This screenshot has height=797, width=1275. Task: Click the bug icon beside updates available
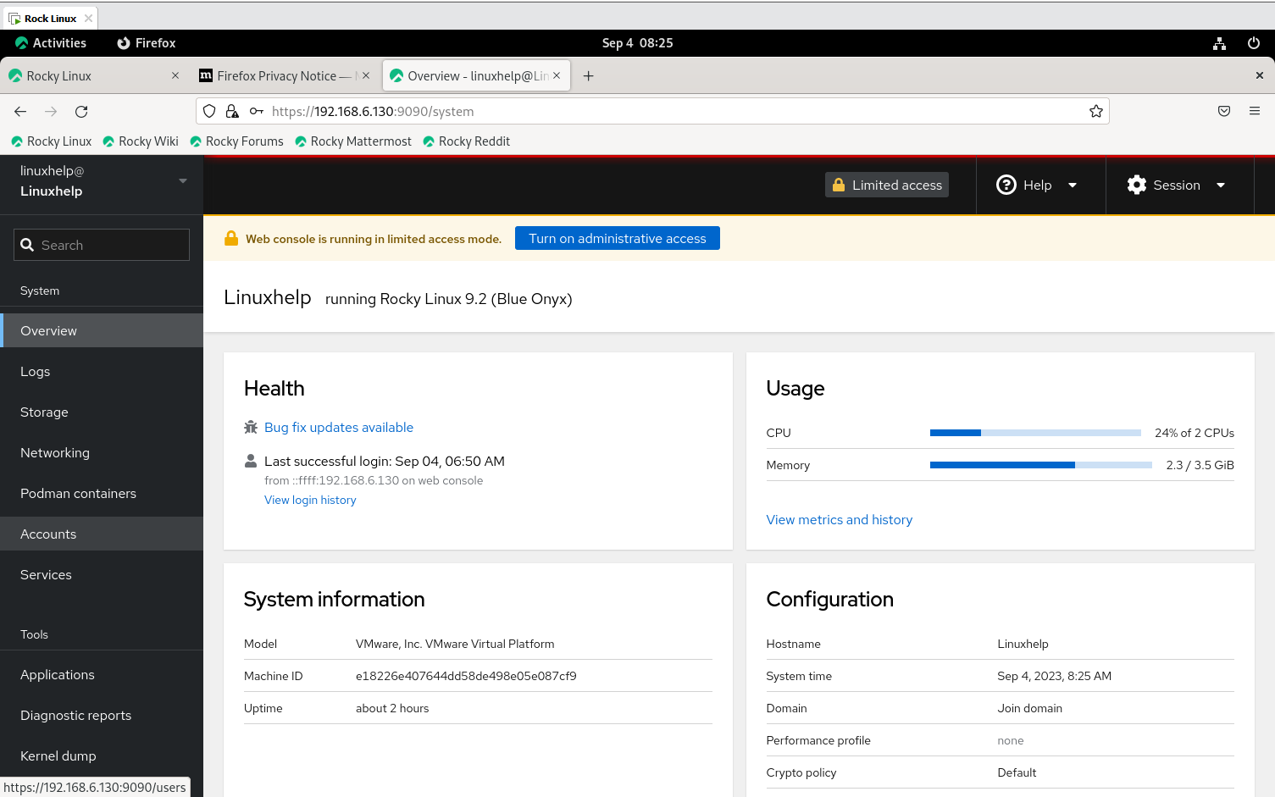coord(251,427)
